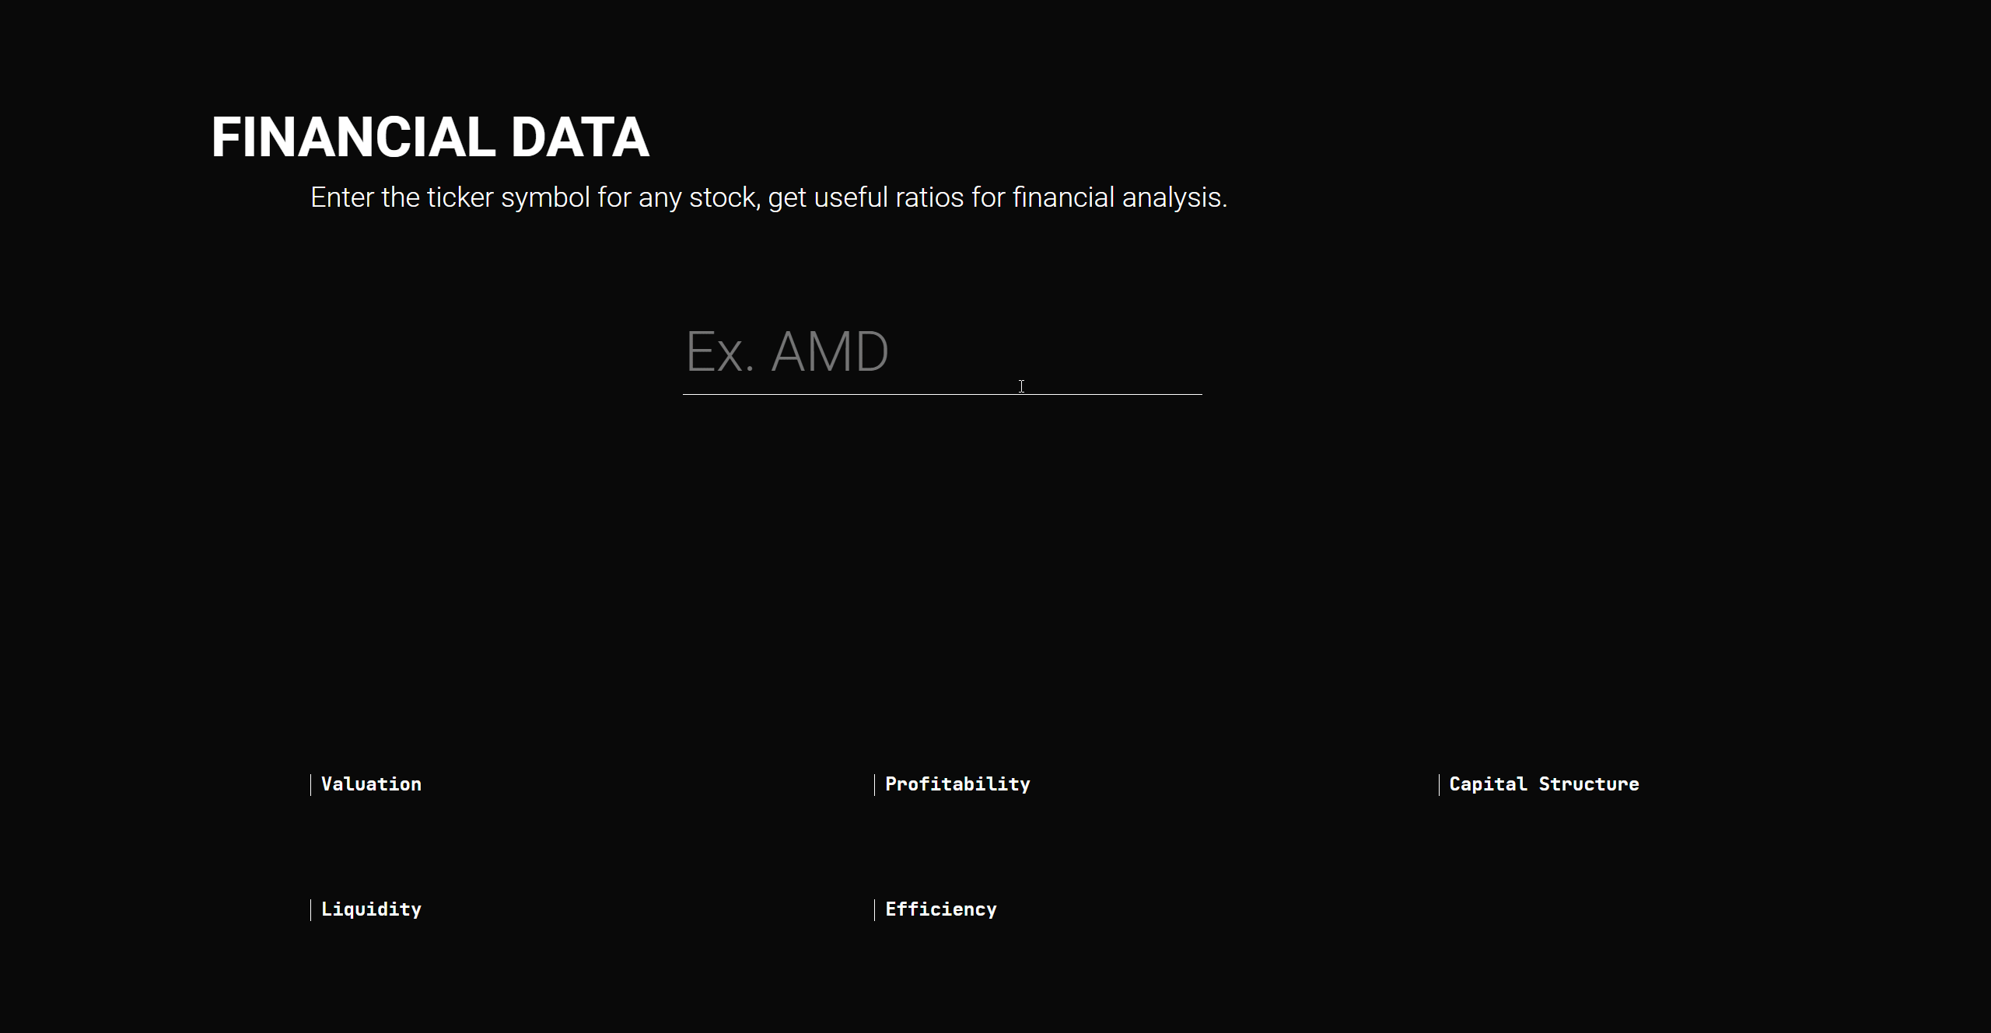Click the underline beneath the ticker input
This screenshot has height=1033, width=1991.
942,394
